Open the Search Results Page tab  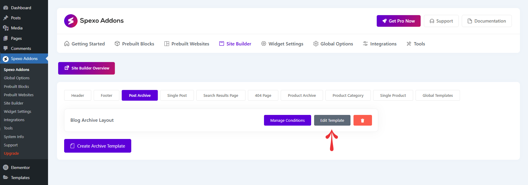221,95
